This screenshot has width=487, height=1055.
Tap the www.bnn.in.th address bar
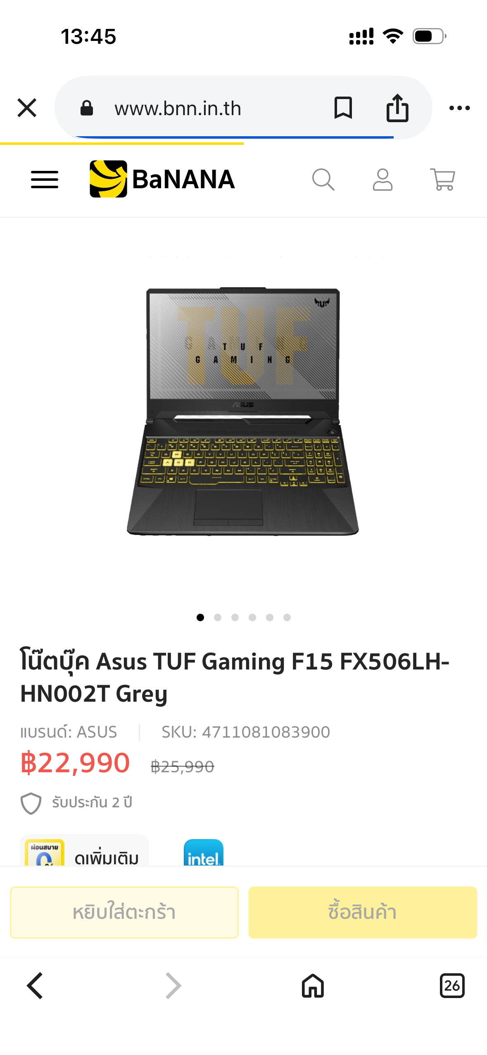click(x=178, y=109)
